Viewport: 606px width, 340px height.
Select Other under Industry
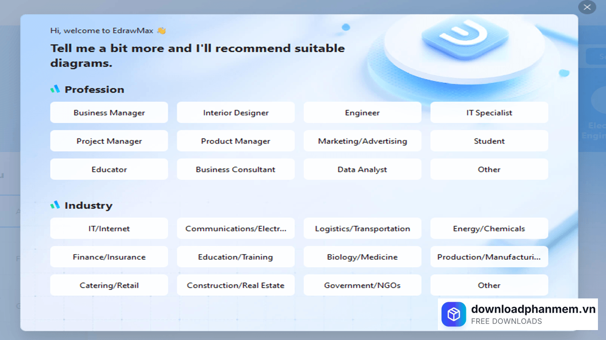pyautogui.click(x=489, y=285)
